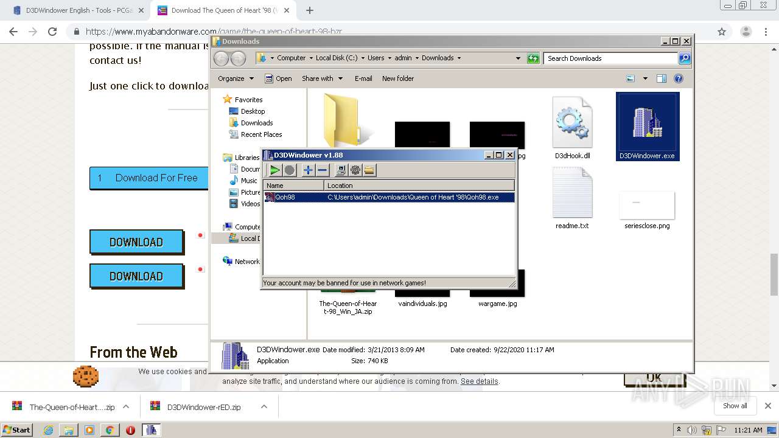Go back in the Explorer window
Viewport: 779px width, 438px height.
click(x=221, y=58)
